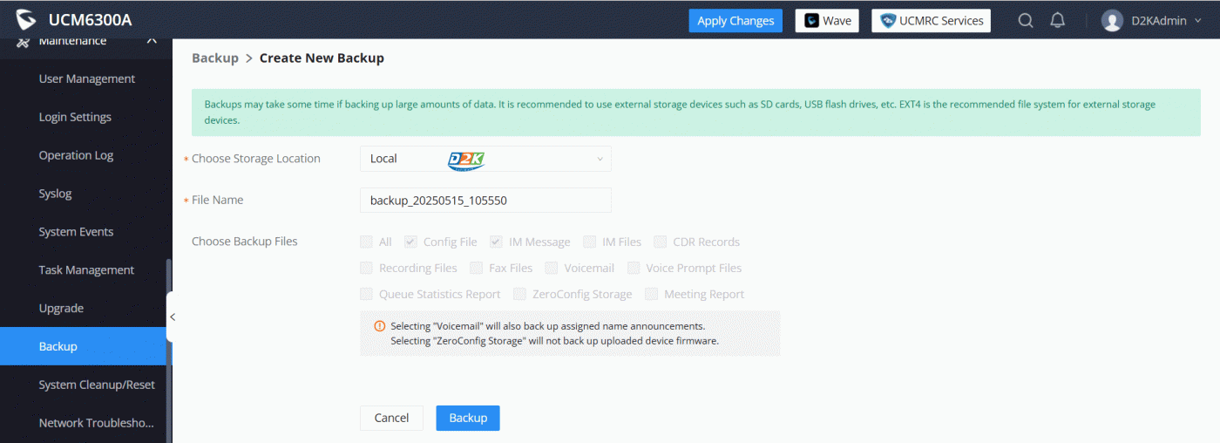The image size is (1220, 443).
Task: Open the D2KAdmin account dropdown arrow
Action: (x=1196, y=21)
